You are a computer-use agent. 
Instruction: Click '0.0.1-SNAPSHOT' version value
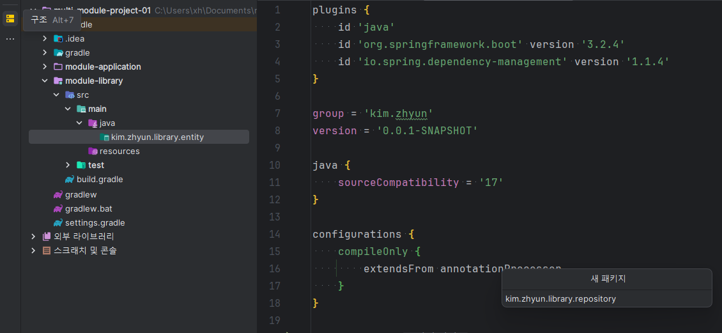click(x=427, y=131)
